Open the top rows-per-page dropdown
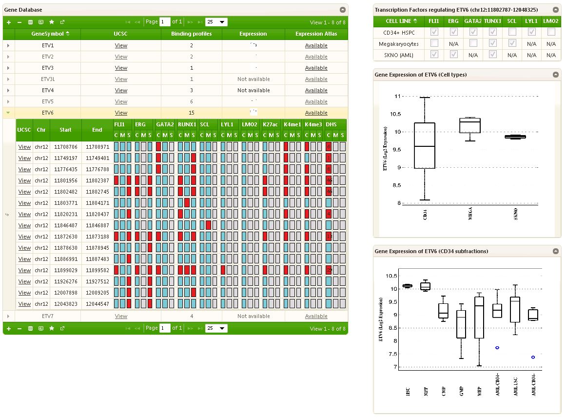Image resolution: width=566 pixels, height=418 pixels. pos(216,22)
